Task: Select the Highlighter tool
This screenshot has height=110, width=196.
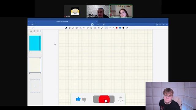Action: pyautogui.click(x=73, y=28)
